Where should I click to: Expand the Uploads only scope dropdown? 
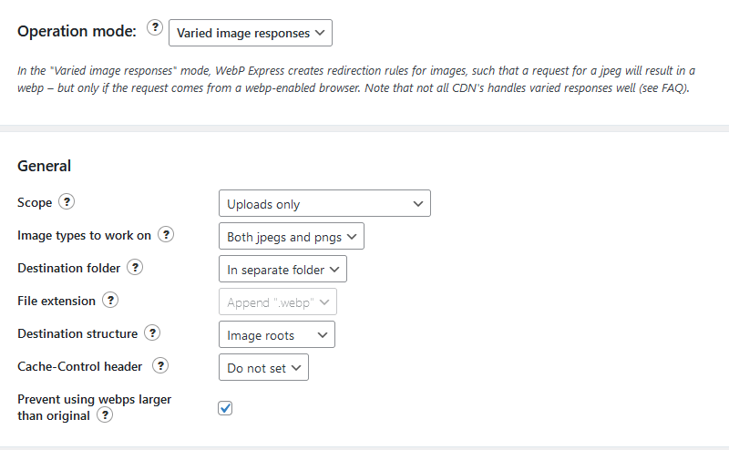coord(324,203)
